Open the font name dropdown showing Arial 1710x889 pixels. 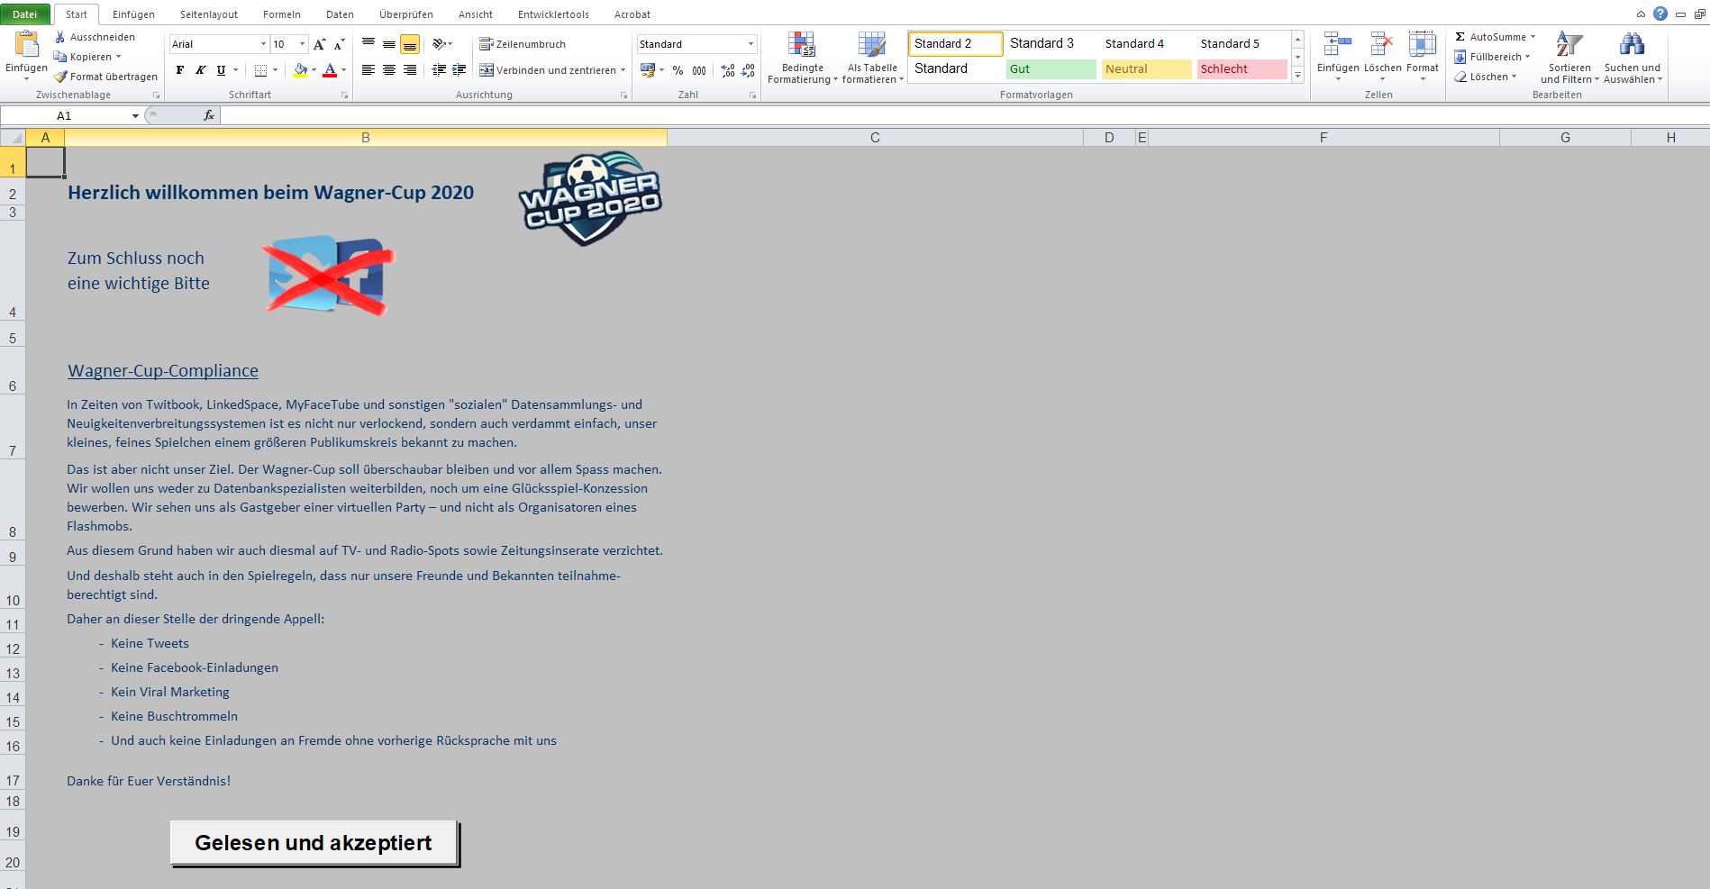pos(263,44)
